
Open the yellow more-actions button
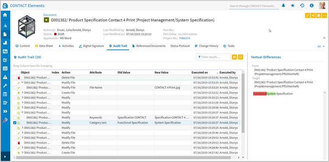324,16
